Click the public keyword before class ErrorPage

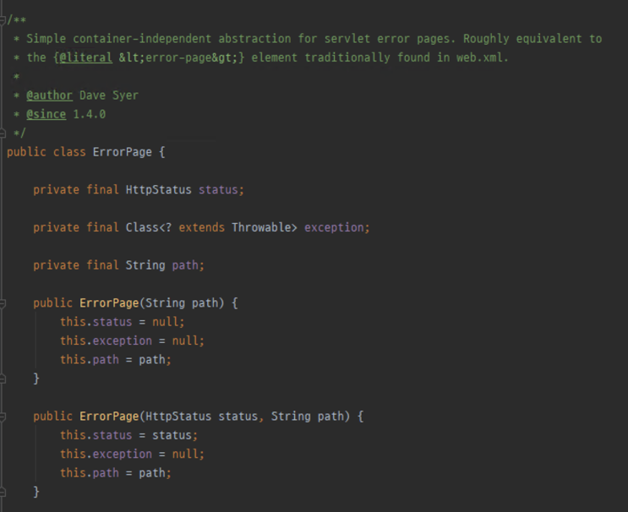tap(26, 152)
